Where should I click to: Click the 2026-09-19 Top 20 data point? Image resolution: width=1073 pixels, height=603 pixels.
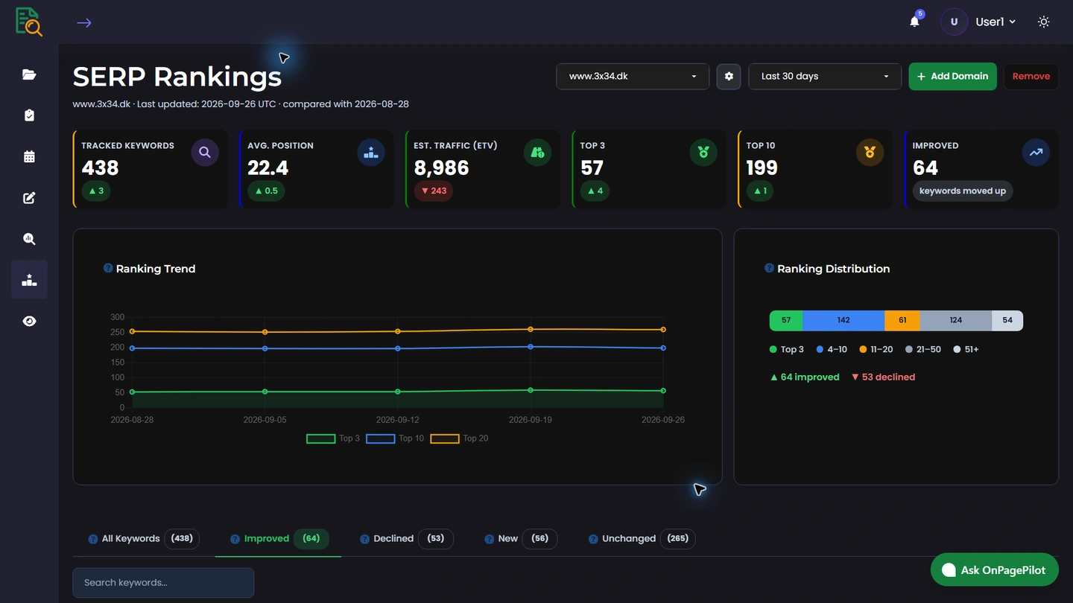531,329
